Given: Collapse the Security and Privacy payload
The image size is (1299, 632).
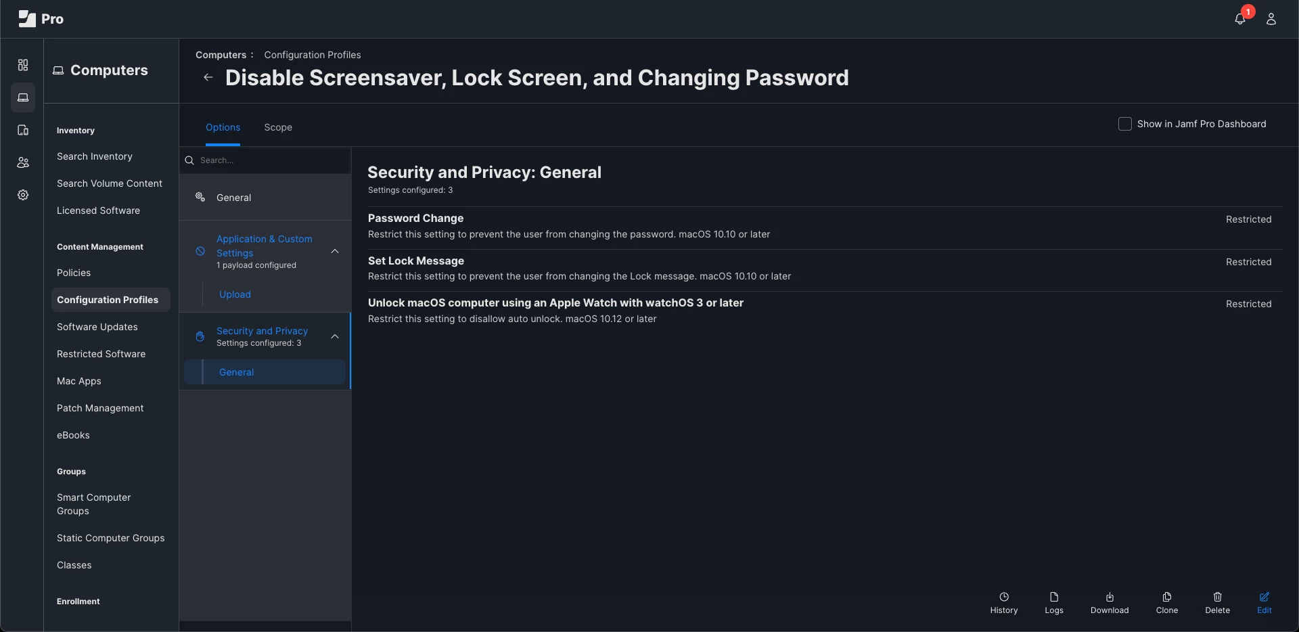Looking at the screenshot, I should (x=335, y=336).
